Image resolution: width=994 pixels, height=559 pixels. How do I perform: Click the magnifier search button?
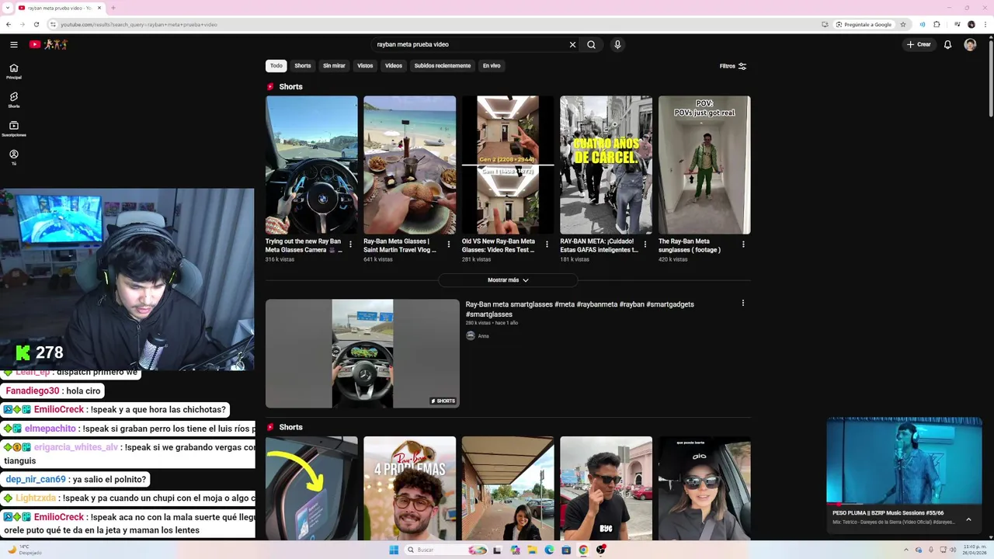pyautogui.click(x=591, y=44)
